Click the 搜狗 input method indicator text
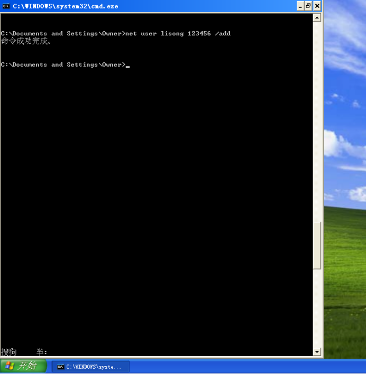The width and height of the screenshot is (366, 374). [8, 352]
